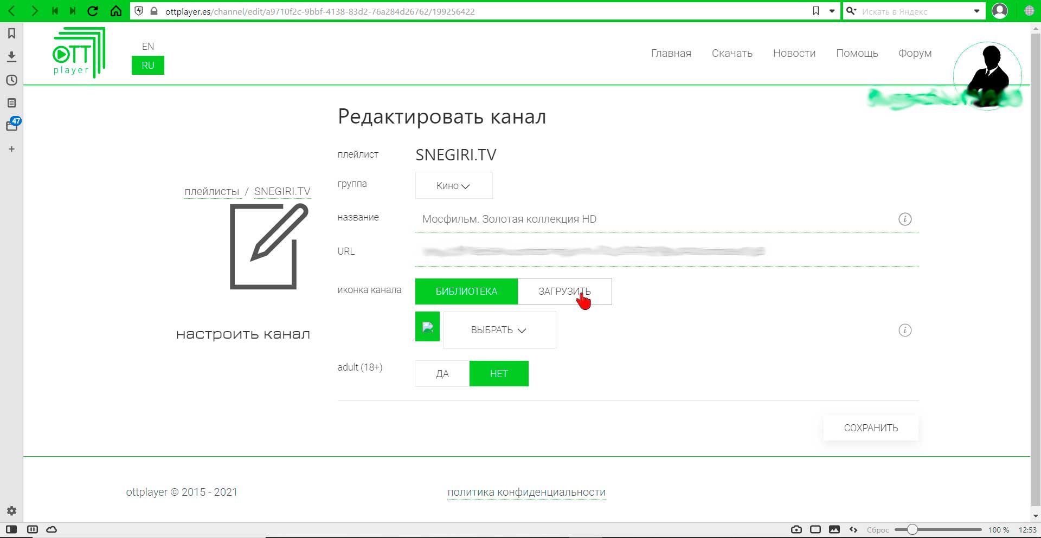
Task: Open the Главная menu item
Action: pyautogui.click(x=671, y=53)
